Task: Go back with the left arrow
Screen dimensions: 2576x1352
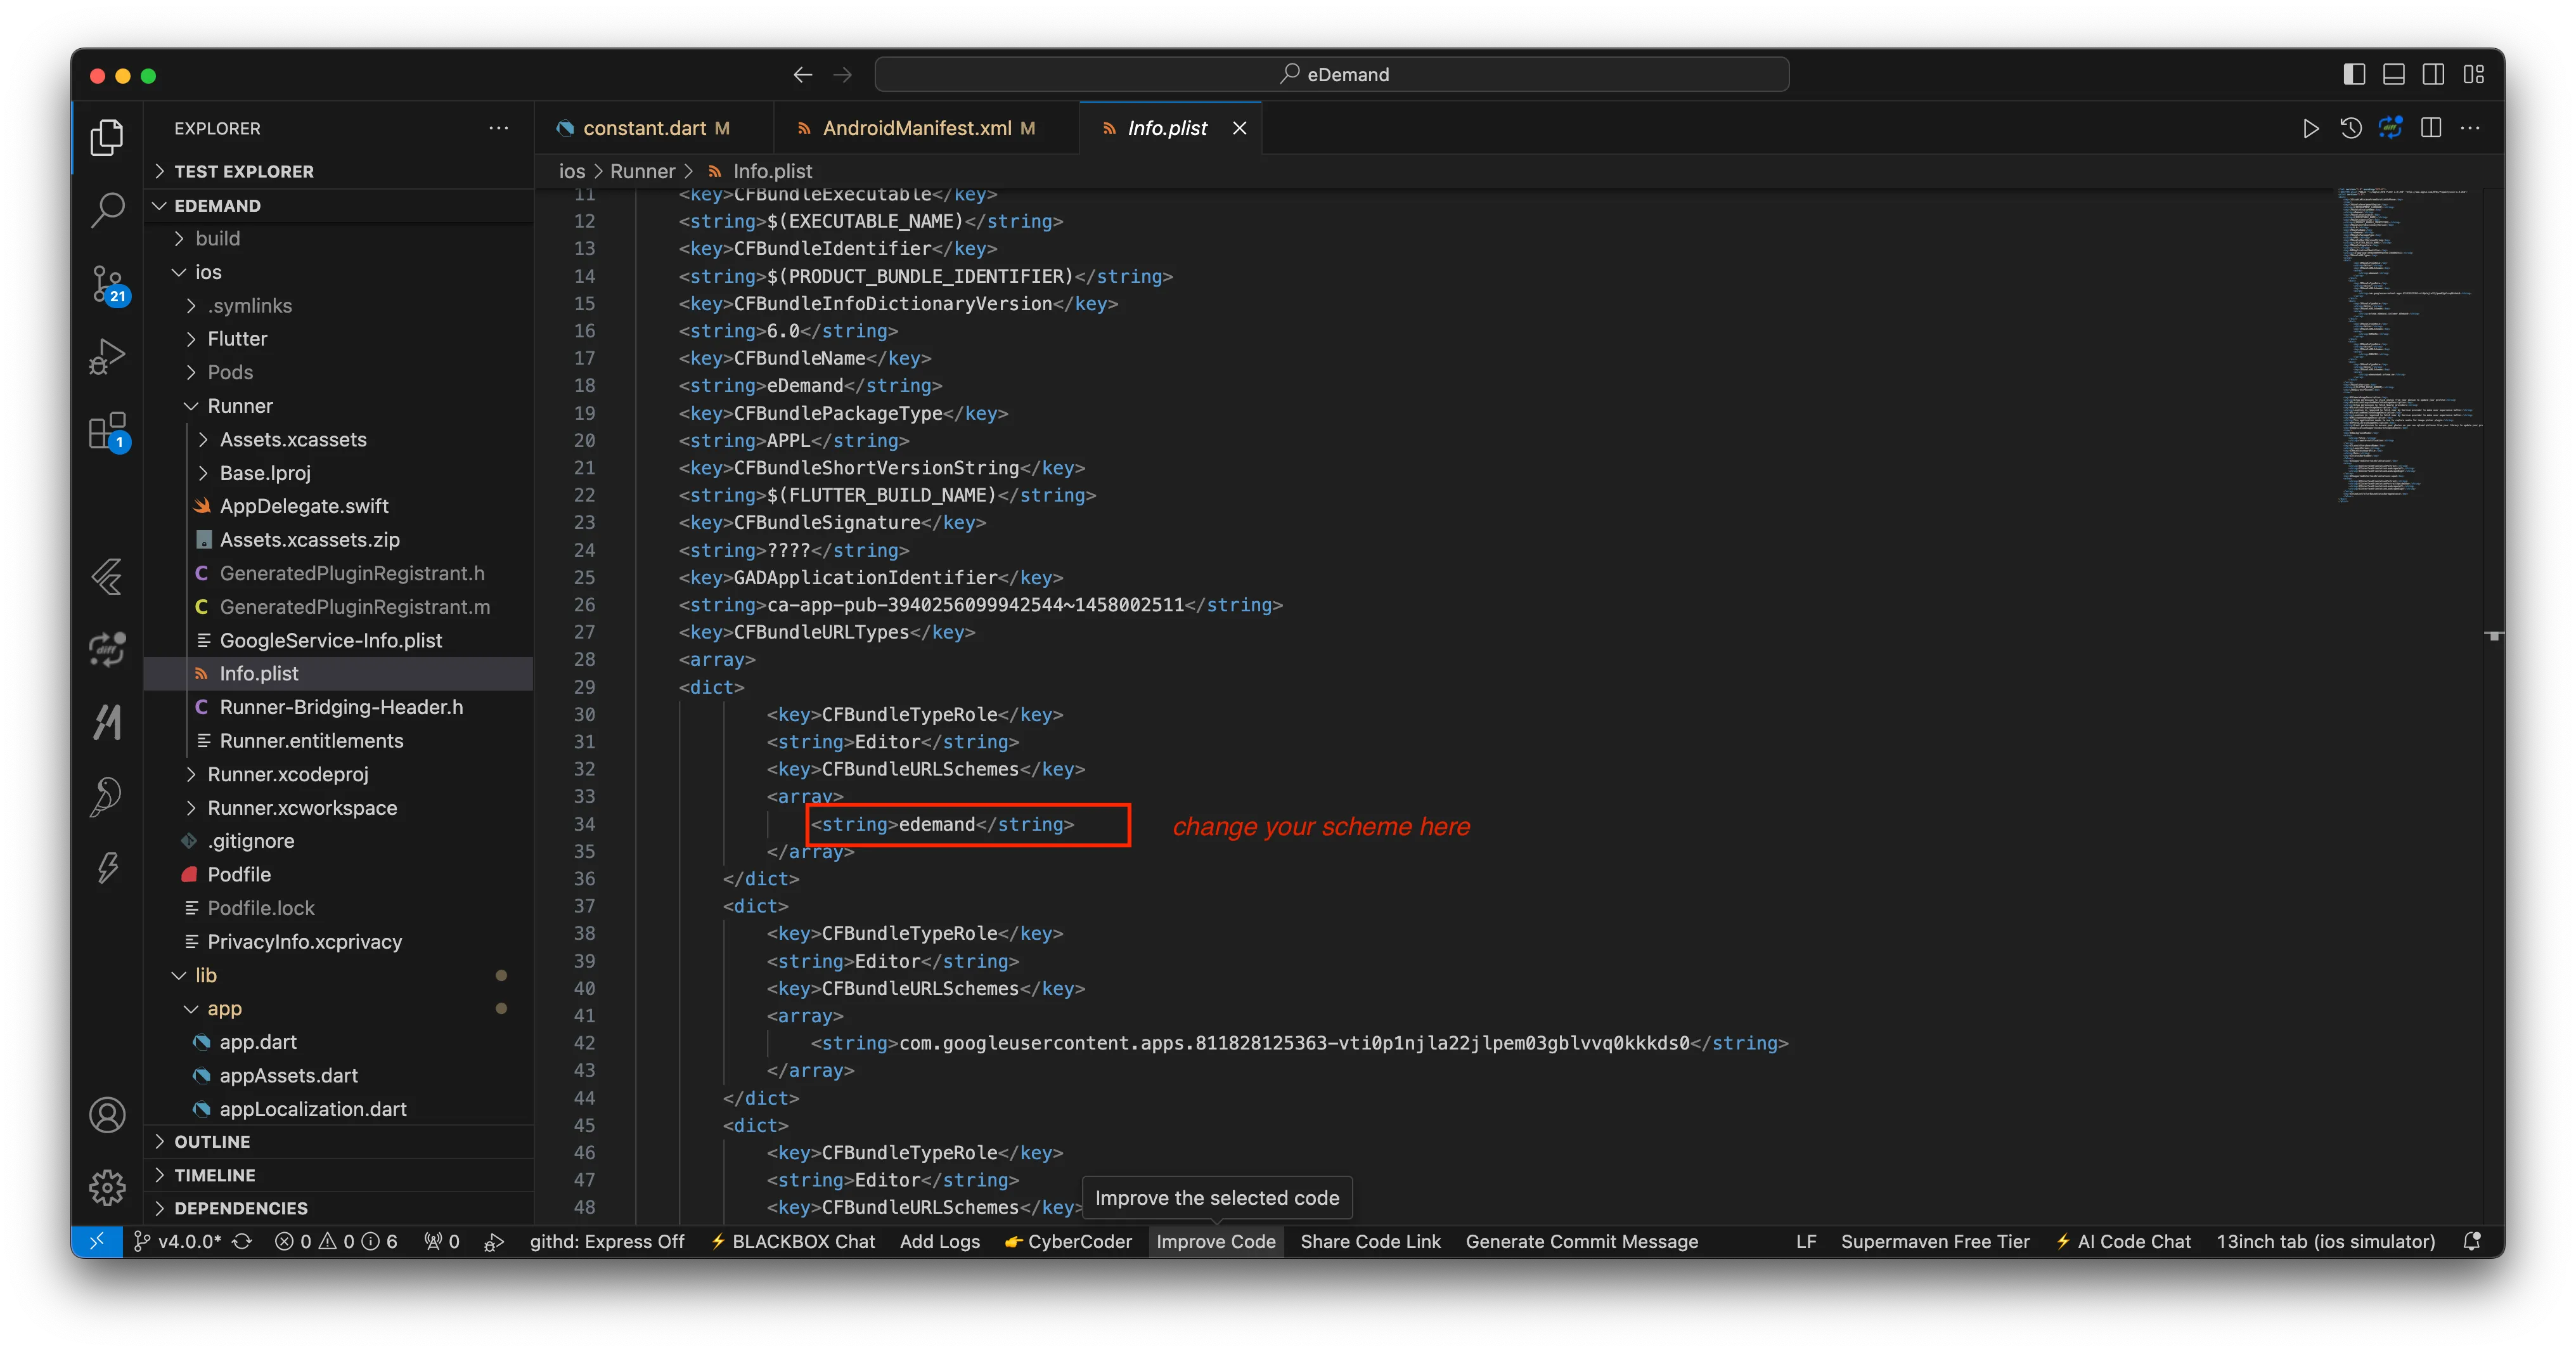Action: click(x=802, y=75)
